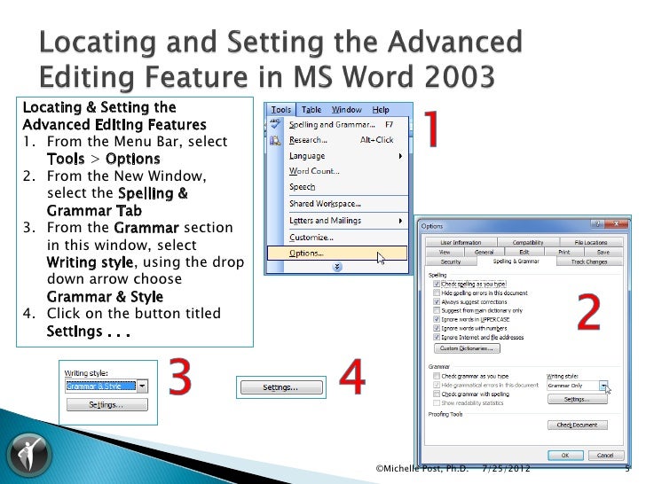
Task: Select Customize in the Tools menu
Action: pos(338,238)
